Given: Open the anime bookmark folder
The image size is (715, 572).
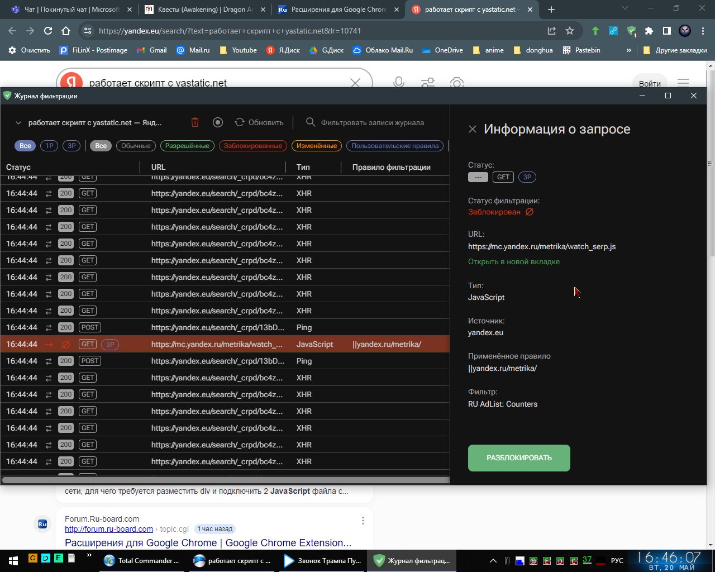Looking at the screenshot, I should point(488,50).
